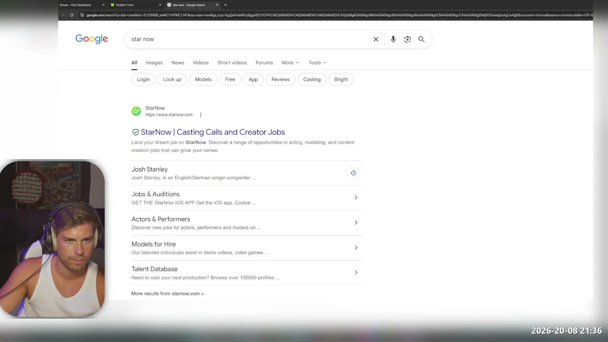Expand the Jobs & Auditions chevron

pyautogui.click(x=356, y=198)
